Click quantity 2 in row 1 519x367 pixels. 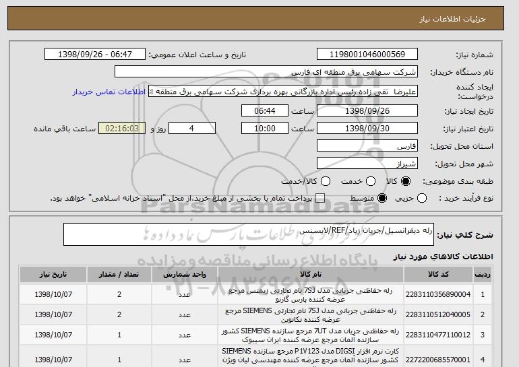click(119, 294)
